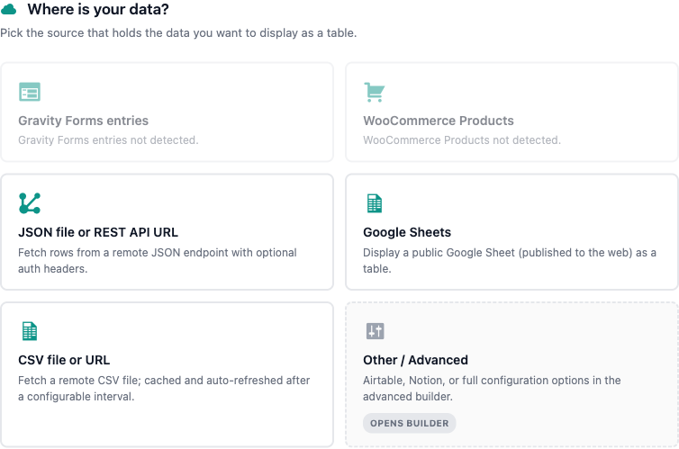Click 'Pick the source that holds the data' text

click(x=178, y=33)
